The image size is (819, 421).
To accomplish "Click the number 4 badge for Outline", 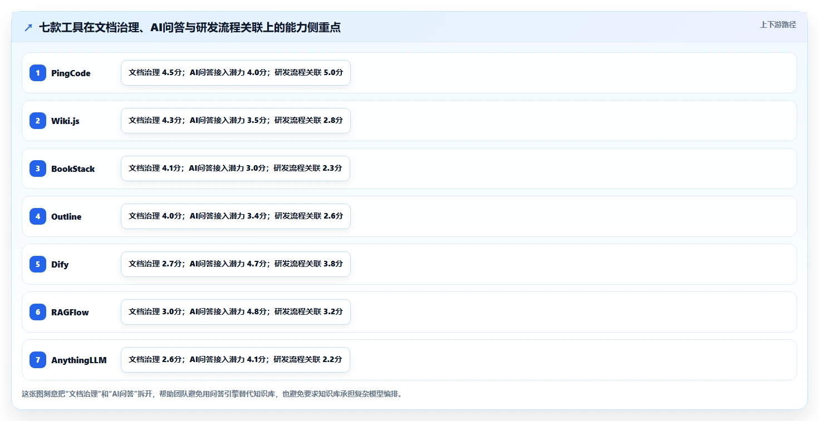I will tap(38, 216).
